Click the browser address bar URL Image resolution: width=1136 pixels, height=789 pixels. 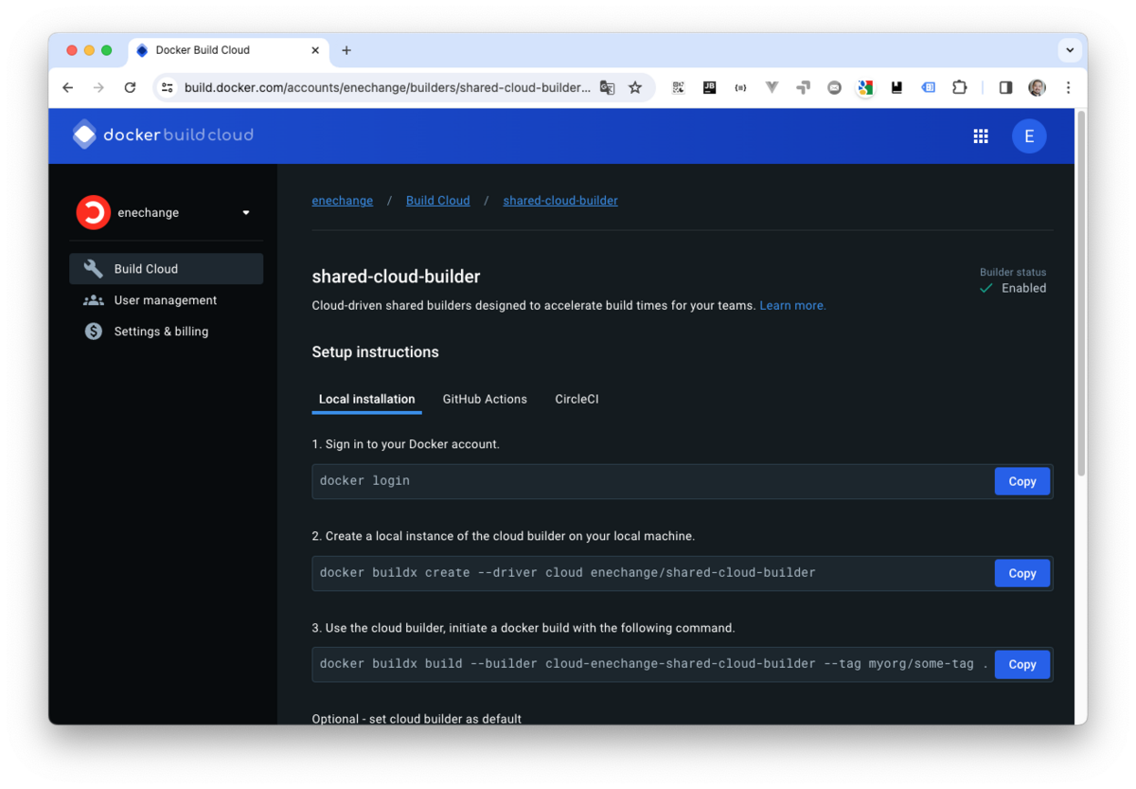[387, 87]
